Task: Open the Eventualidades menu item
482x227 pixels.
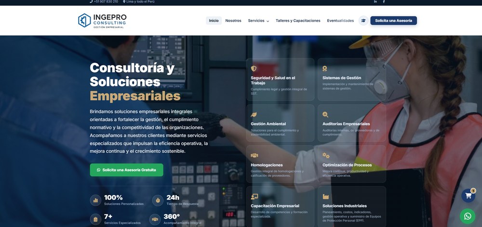Action: (340, 21)
